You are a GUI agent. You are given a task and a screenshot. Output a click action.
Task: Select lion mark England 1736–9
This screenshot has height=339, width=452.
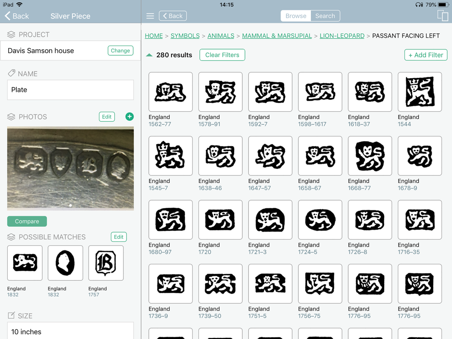170,284
